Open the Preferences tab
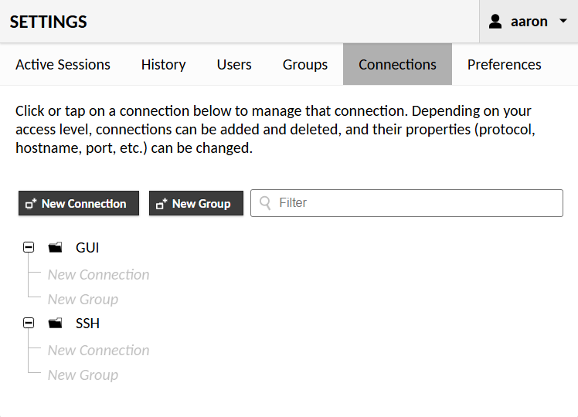Viewport: 578px width, 417px height. [504, 65]
